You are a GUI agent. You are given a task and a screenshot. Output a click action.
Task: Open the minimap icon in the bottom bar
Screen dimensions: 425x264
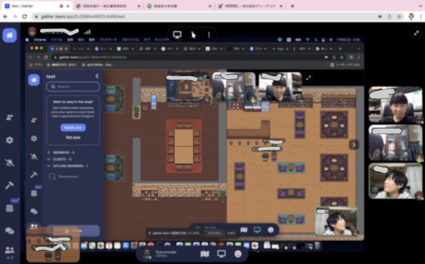tap(205, 254)
